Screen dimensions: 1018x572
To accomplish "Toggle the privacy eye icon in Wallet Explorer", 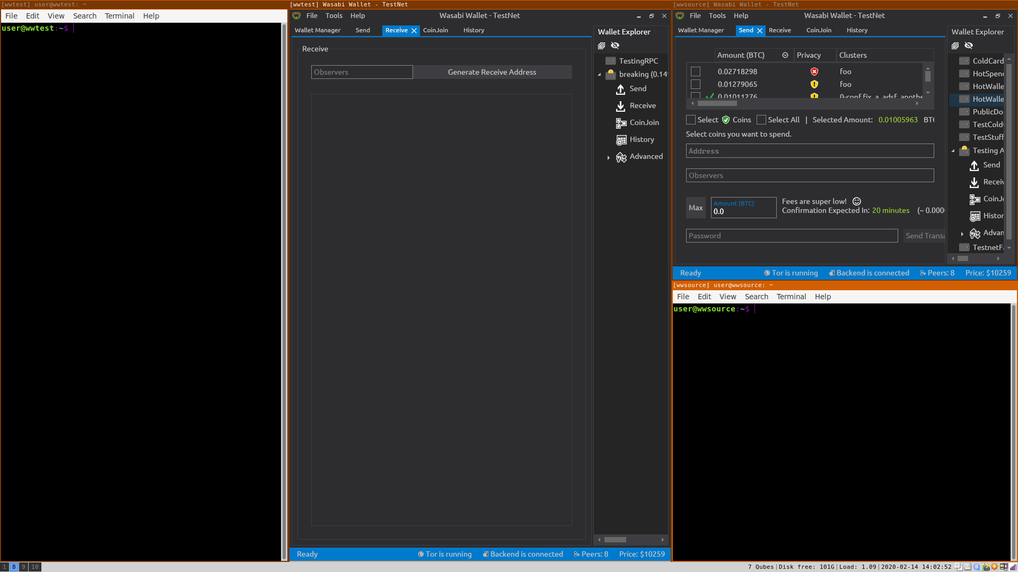I will point(615,46).
